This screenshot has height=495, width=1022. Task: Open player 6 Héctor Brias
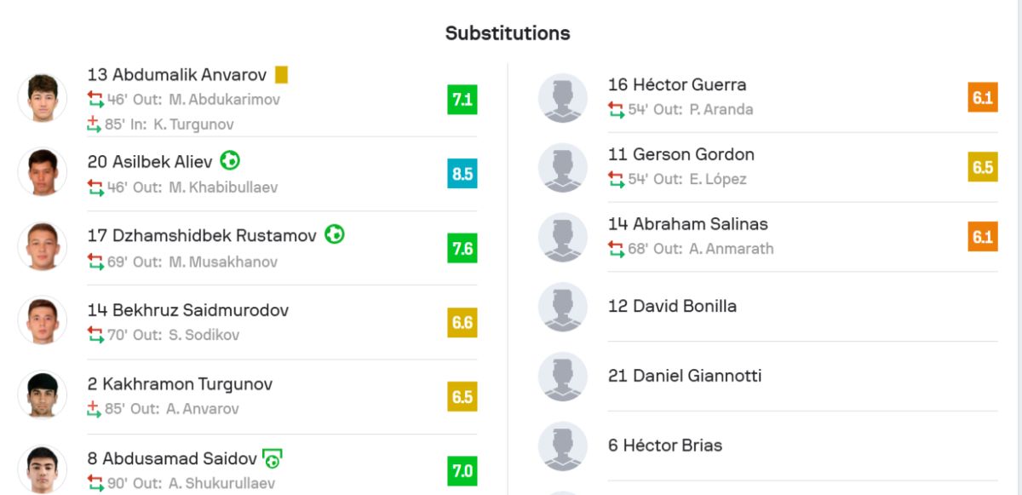point(664,446)
